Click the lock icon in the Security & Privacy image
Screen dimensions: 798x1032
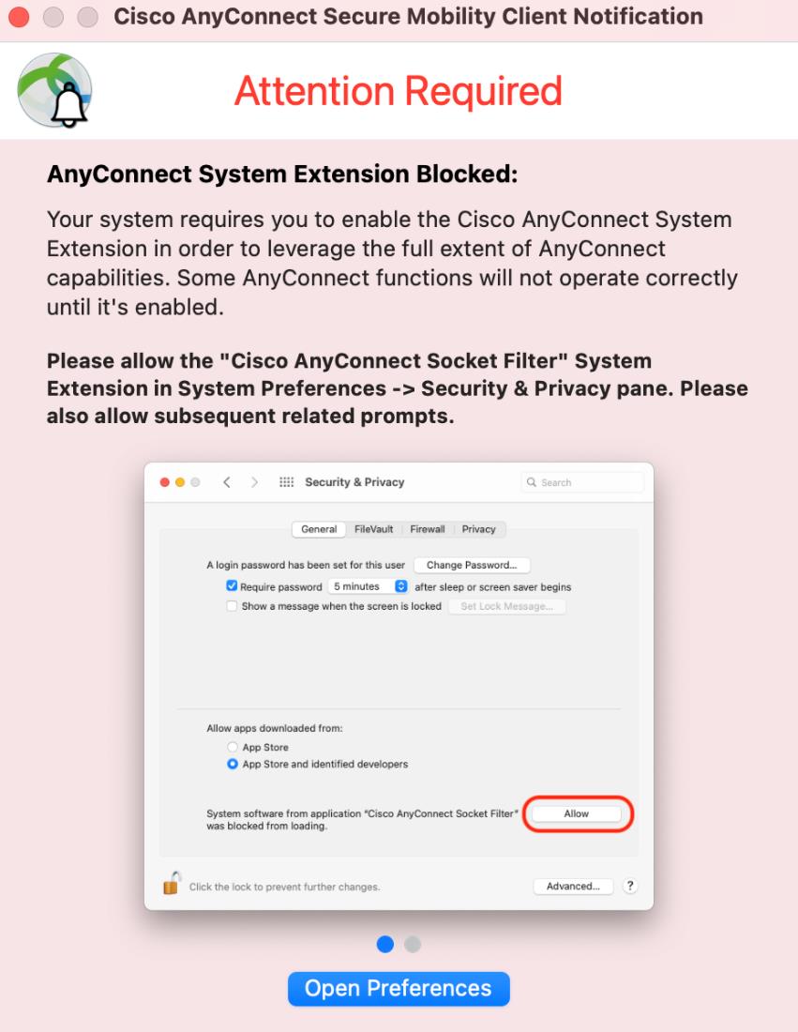(171, 884)
